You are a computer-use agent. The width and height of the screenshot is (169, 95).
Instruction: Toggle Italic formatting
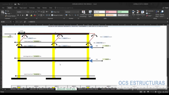click(x=20, y=15)
